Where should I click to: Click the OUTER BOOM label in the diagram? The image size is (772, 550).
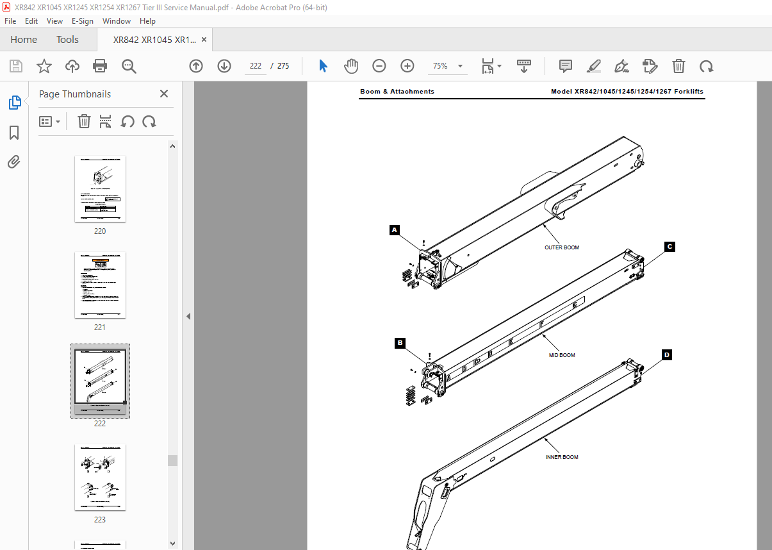coord(562,247)
